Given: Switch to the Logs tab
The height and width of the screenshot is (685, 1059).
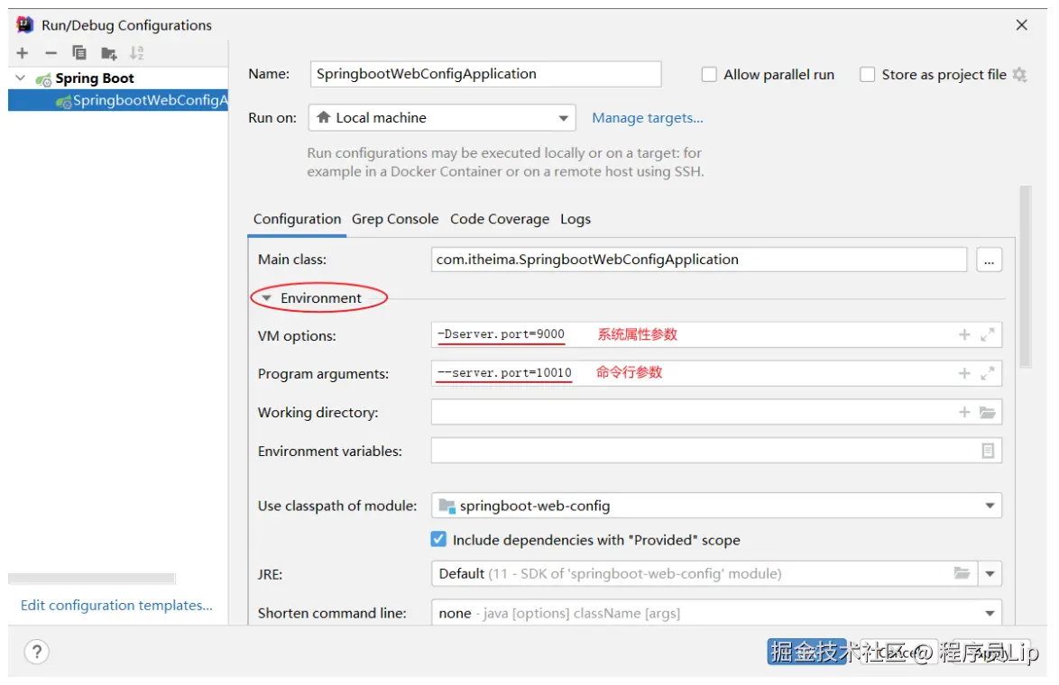Looking at the screenshot, I should [576, 219].
